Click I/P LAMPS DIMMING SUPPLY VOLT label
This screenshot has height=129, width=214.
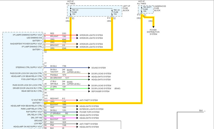tap(27, 35)
